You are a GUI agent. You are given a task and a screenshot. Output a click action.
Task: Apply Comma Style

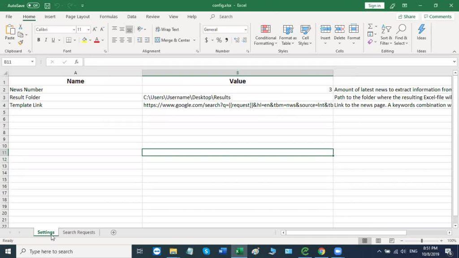226,40
